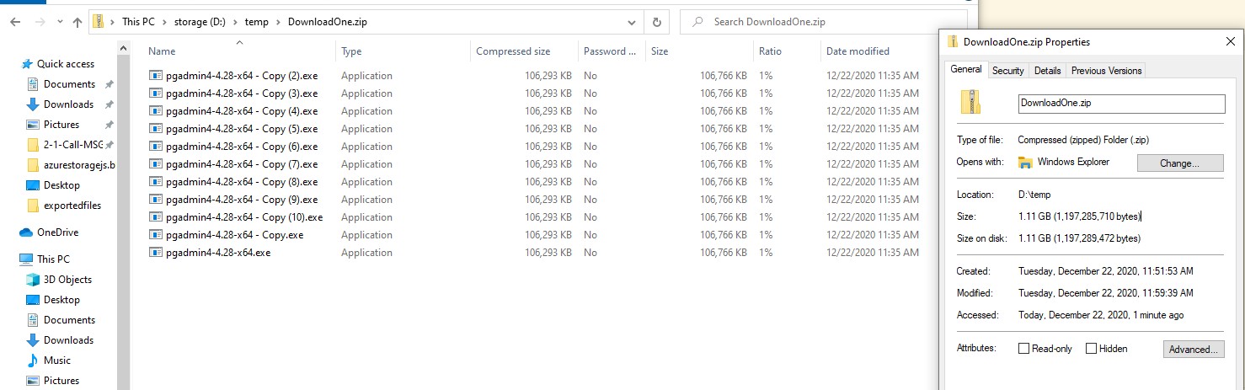Image resolution: width=1245 pixels, height=390 pixels.
Task: Click the Music note icon
Action: [x=33, y=361]
